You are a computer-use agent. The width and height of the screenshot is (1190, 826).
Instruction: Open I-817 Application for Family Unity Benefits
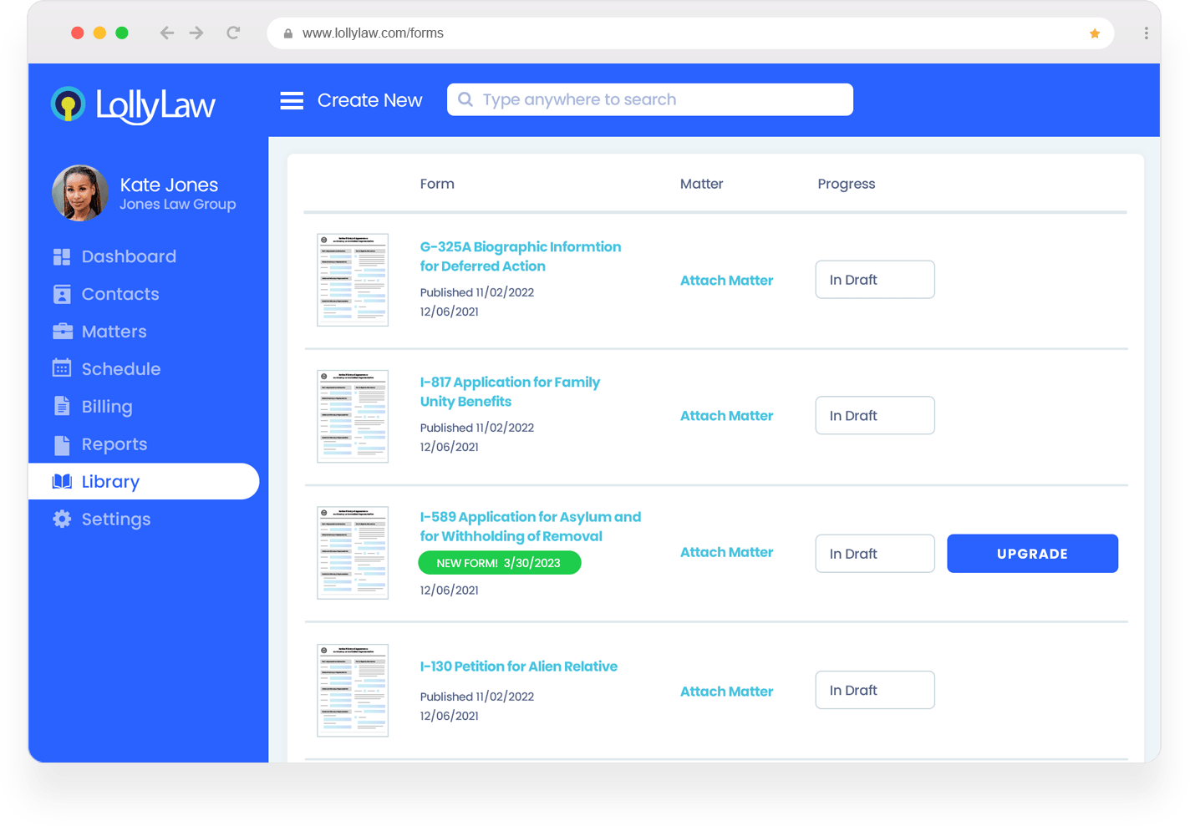510,392
